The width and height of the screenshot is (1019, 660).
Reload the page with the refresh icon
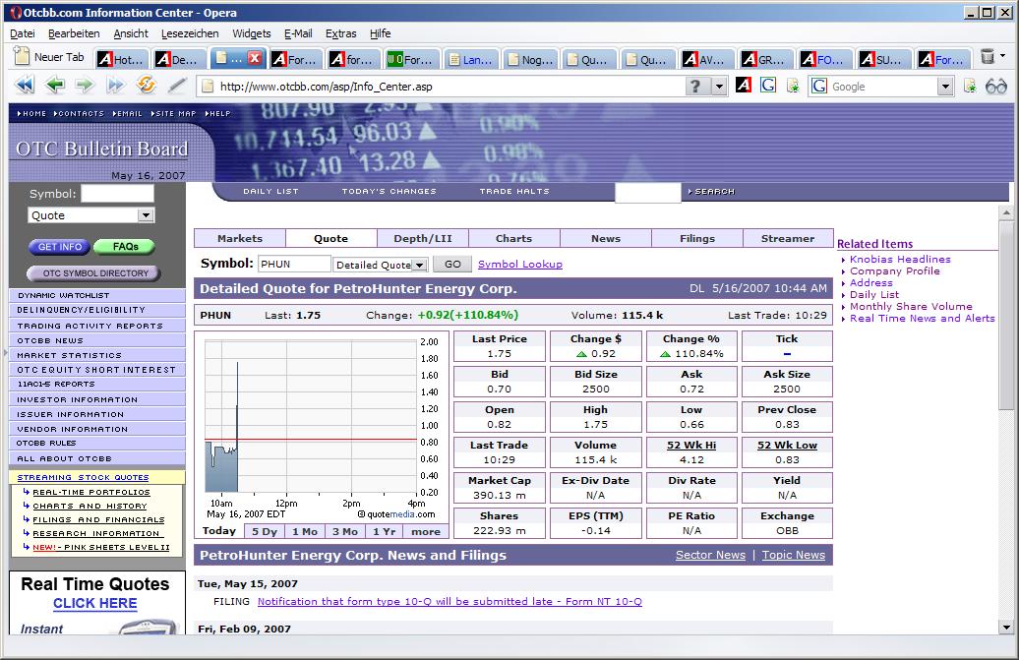coord(145,86)
